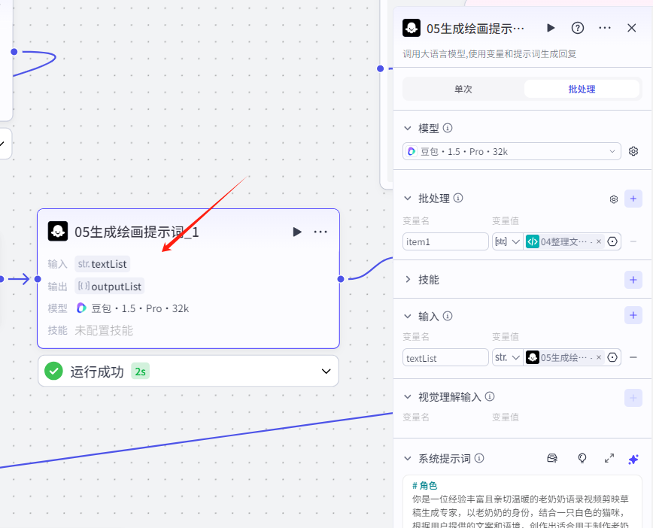Screen dimensions: 653x528
Task: Open more options on the 05生成绘画提示词_1 card
Action: [x=321, y=232]
